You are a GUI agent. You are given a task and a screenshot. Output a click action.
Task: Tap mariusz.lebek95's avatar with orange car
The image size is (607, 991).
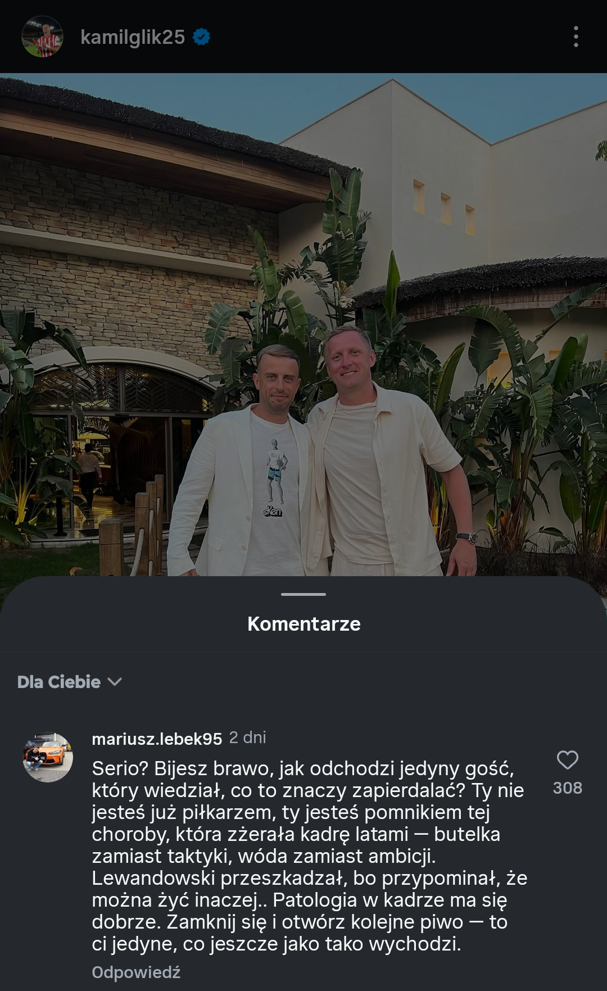(48, 757)
